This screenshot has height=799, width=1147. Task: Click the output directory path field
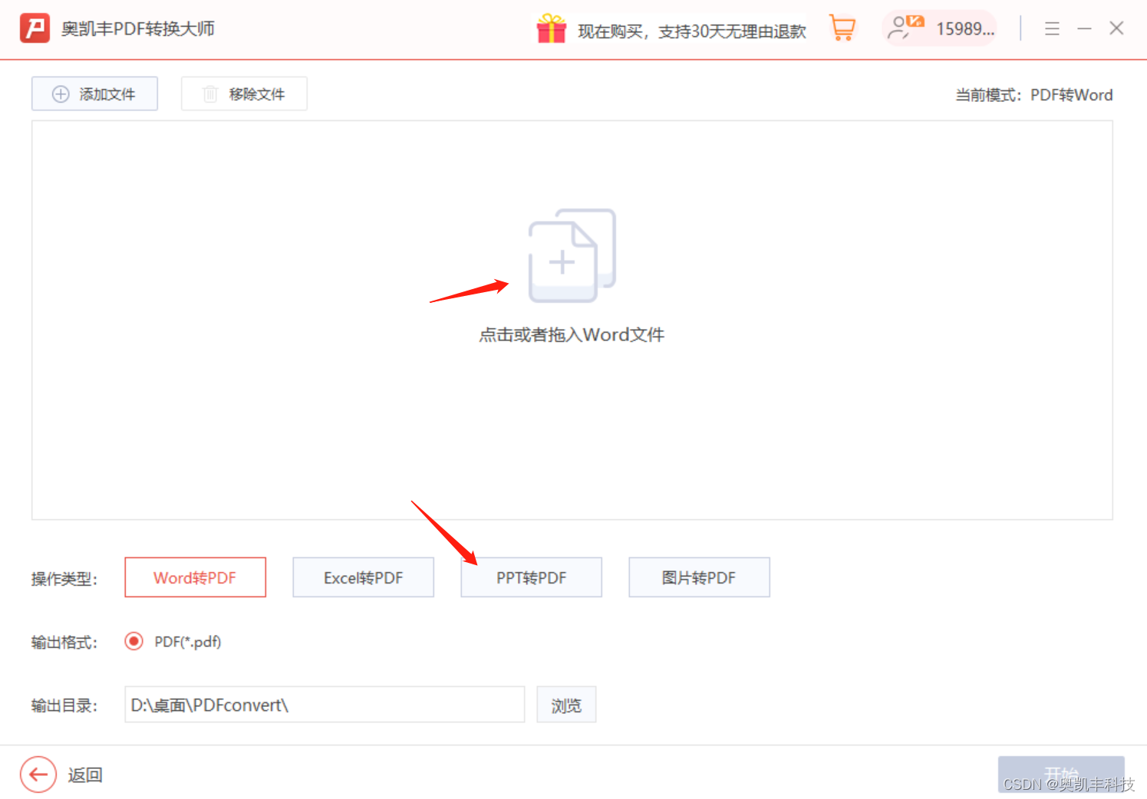(325, 705)
